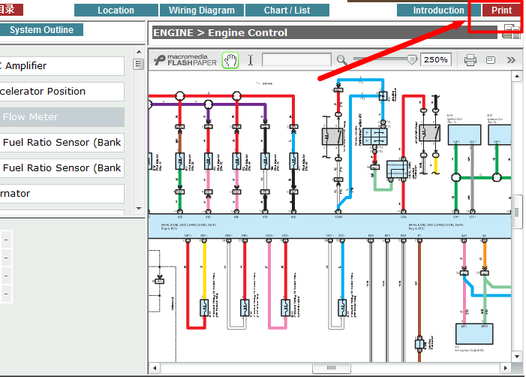Click the FlashPaper printer icon
Screen dimensions: 526x377
pos(470,60)
